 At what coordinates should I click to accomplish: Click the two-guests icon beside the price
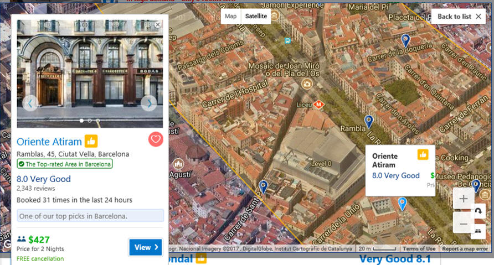21,239
